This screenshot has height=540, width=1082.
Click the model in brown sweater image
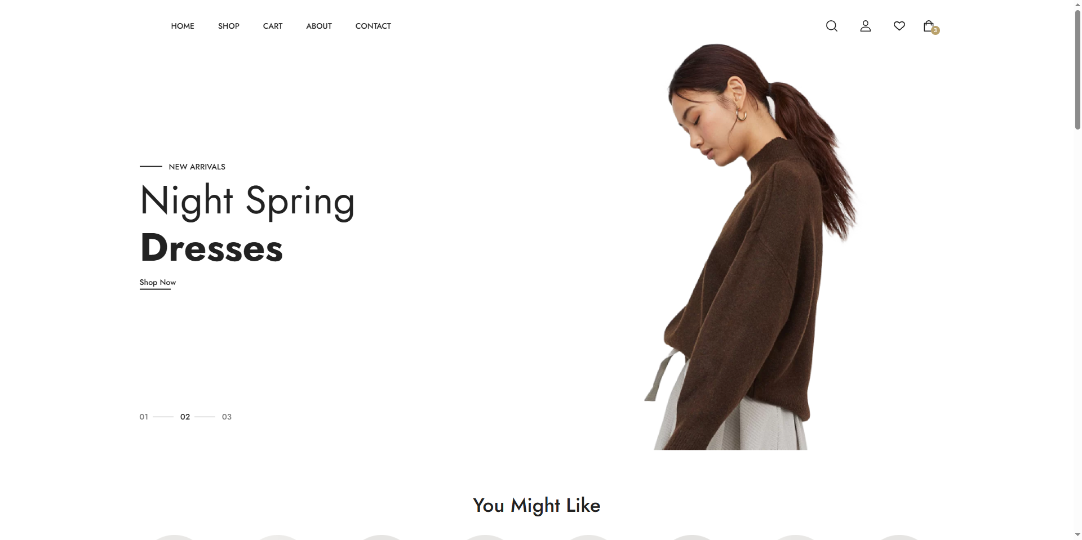[x=750, y=247]
